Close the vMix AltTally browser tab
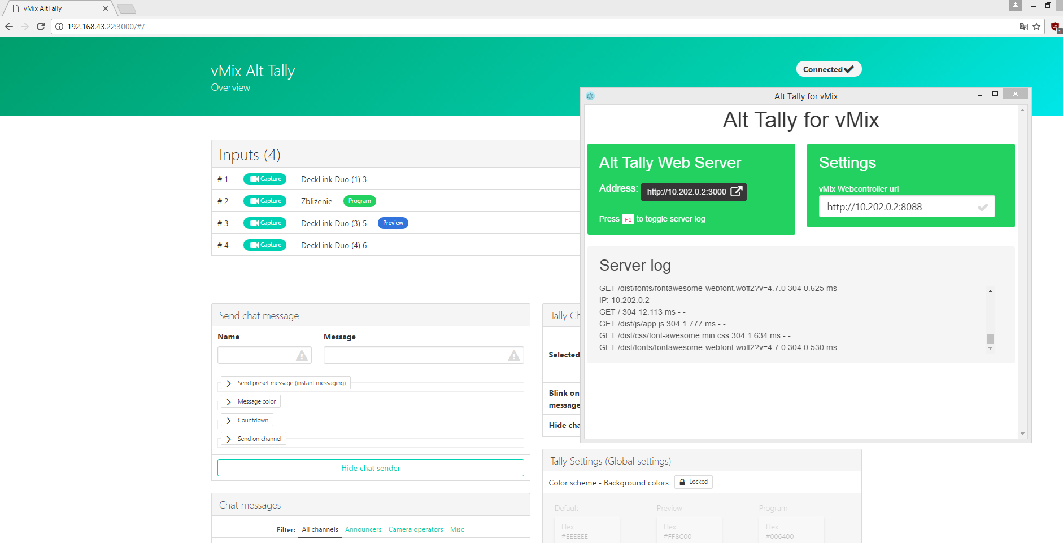The height and width of the screenshot is (543, 1063). [106, 8]
